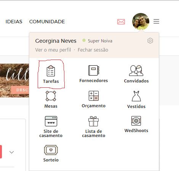This screenshot has width=179, height=171.
Task: Click the profile avatar photo
Action: pyautogui.click(x=141, y=21)
